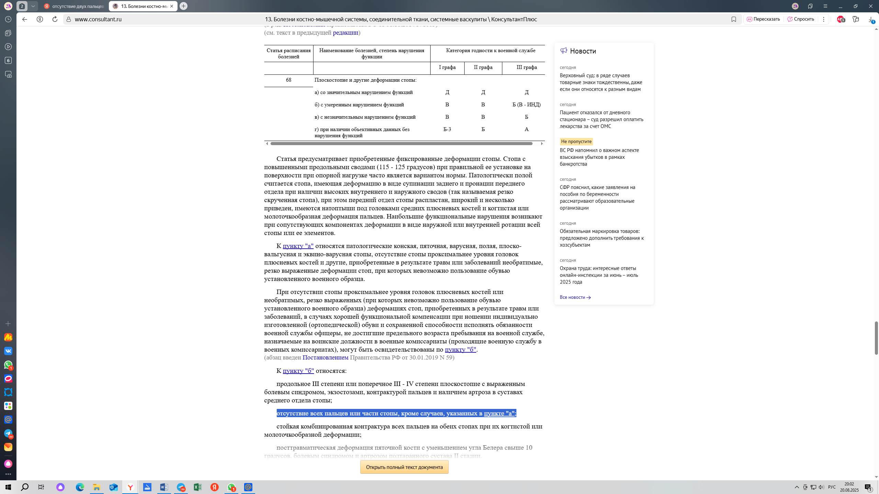Bookmark this page with bookmark icon
The width and height of the screenshot is (879, 494).
734,19
